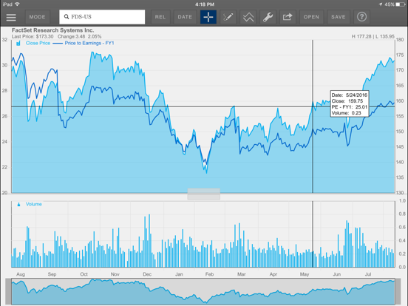408x306 pixels.
Task: Tap the search magnifier icon
Action: 67,17
